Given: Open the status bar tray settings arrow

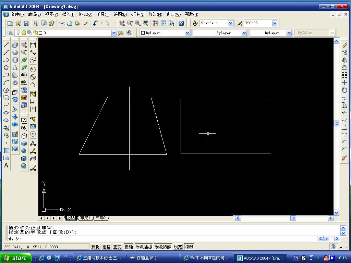Looking at the screenshot, I should pos(341,248).
